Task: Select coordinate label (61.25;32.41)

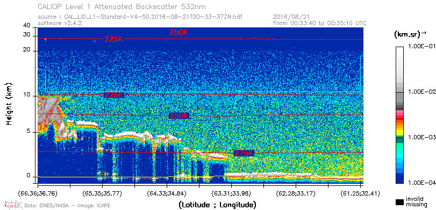Action: tap(360, 193)
